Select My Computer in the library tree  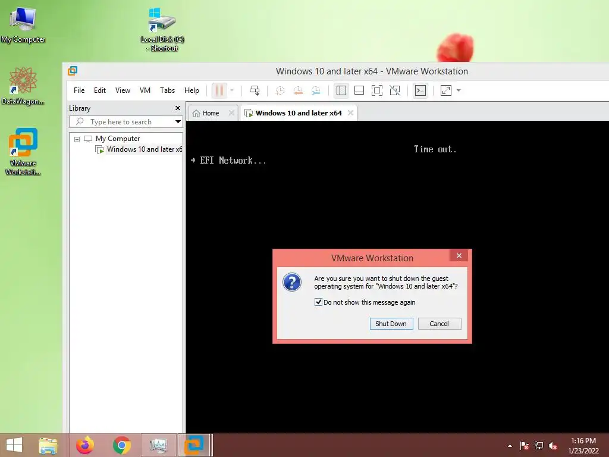pos(118,139)
